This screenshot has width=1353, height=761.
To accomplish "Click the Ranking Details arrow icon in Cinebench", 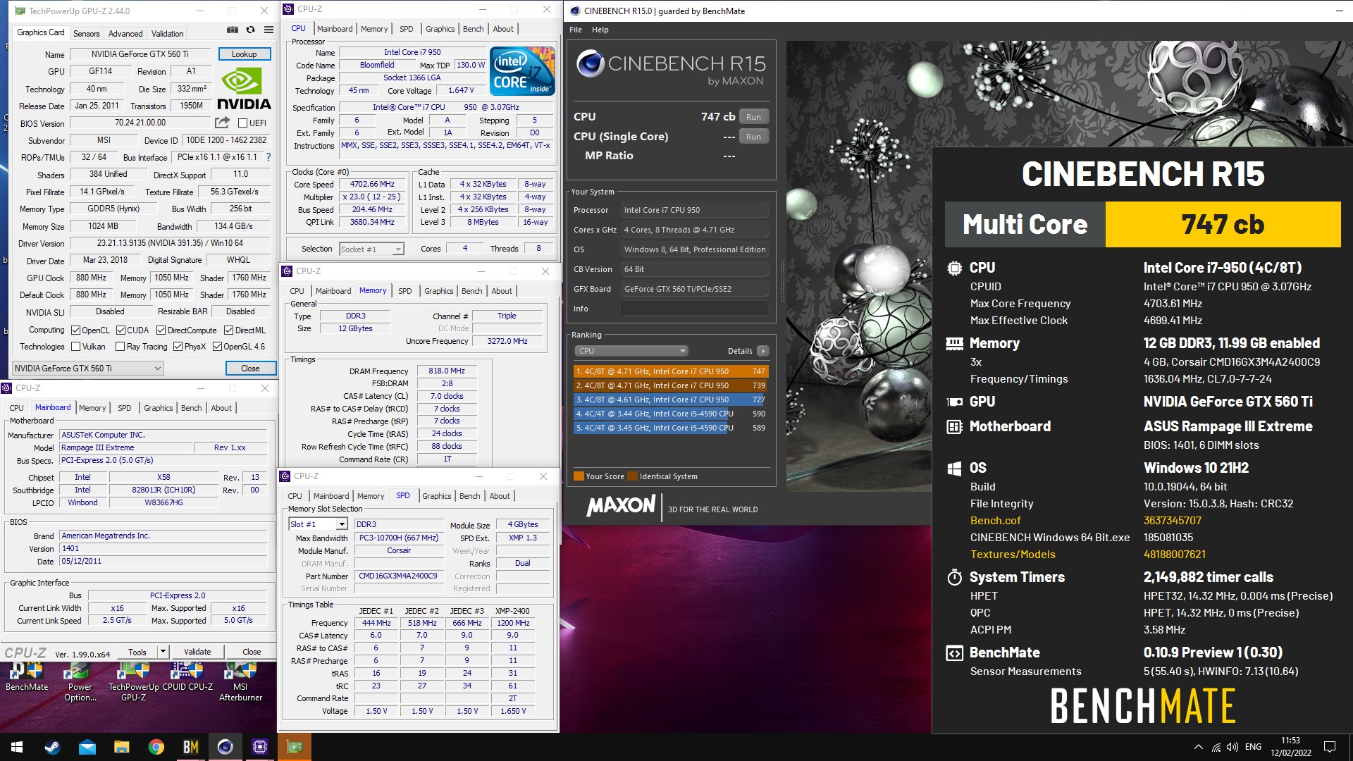I will [x=763, y=350].
